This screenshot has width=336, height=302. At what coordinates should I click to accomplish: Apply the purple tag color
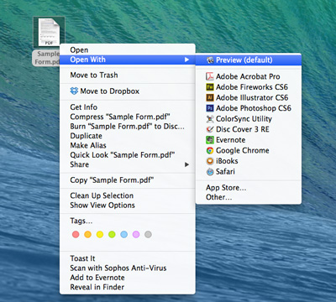[x=136, y=234]
